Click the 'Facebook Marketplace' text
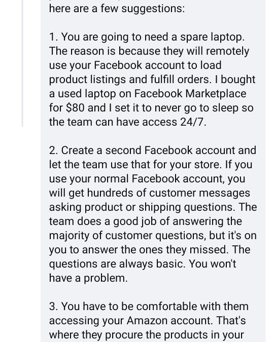Screen dimensions: 274x342 click(x=190, y=94)
